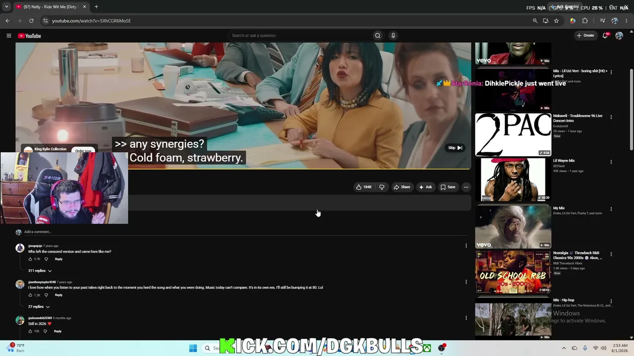The image size is (634, 356).
Task: Save the video to a playlist
Action: pos(448,187)
